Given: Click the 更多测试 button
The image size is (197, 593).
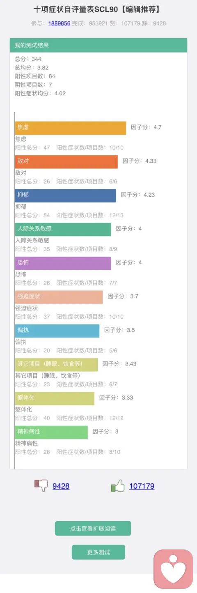Looking at the screenshot, I should click(x=98, y=552).
